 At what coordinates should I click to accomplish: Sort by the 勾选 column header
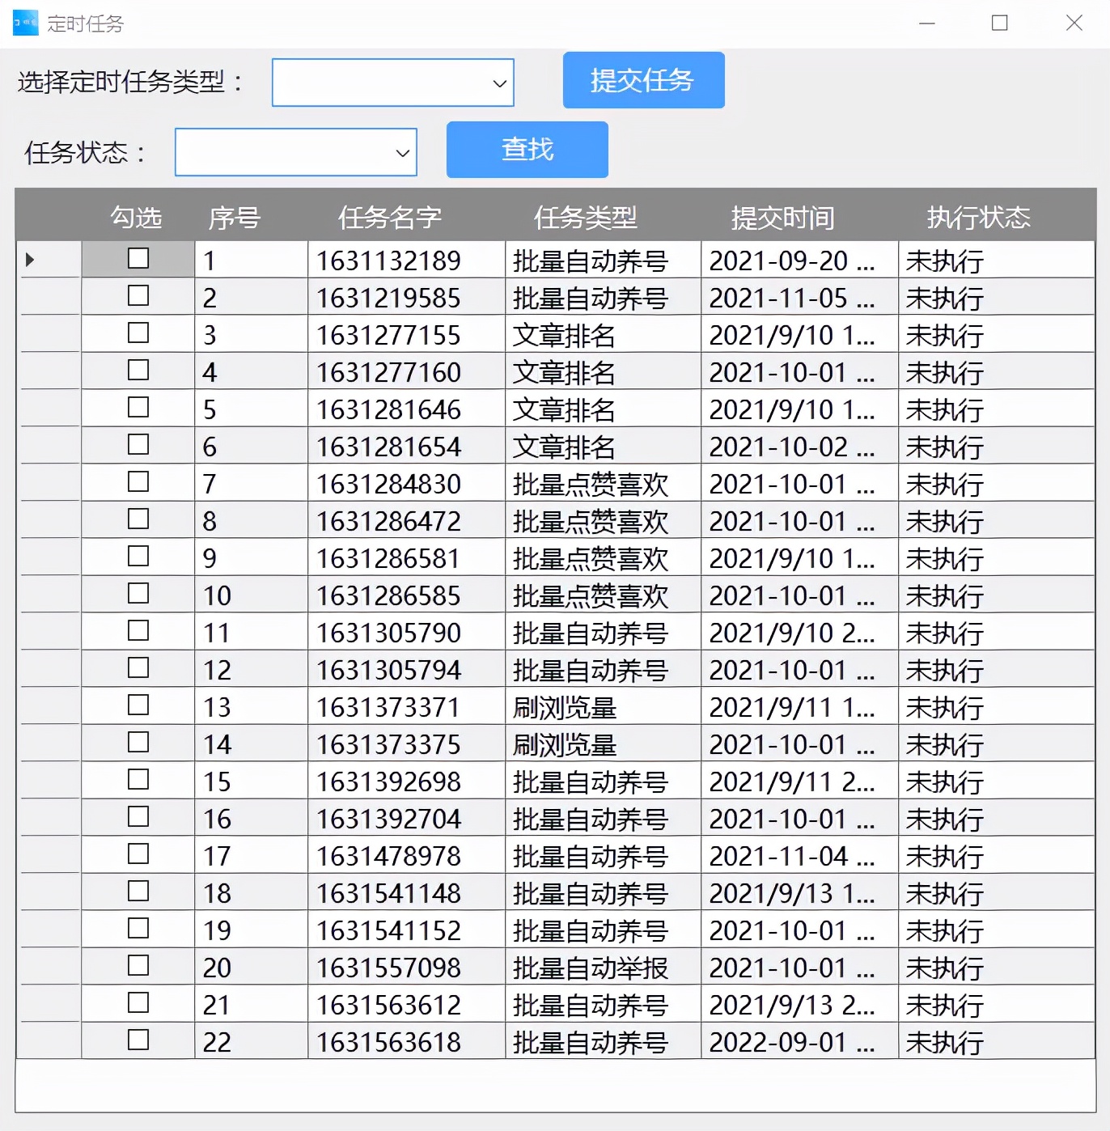tap(138, 217)
